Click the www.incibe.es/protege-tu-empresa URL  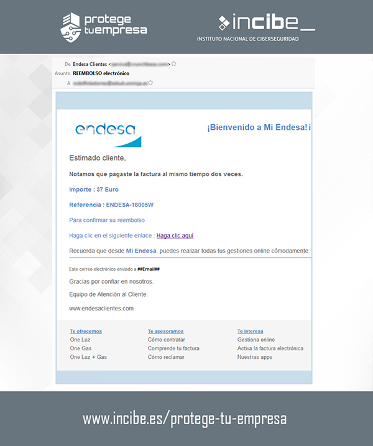tap(185, 419)
